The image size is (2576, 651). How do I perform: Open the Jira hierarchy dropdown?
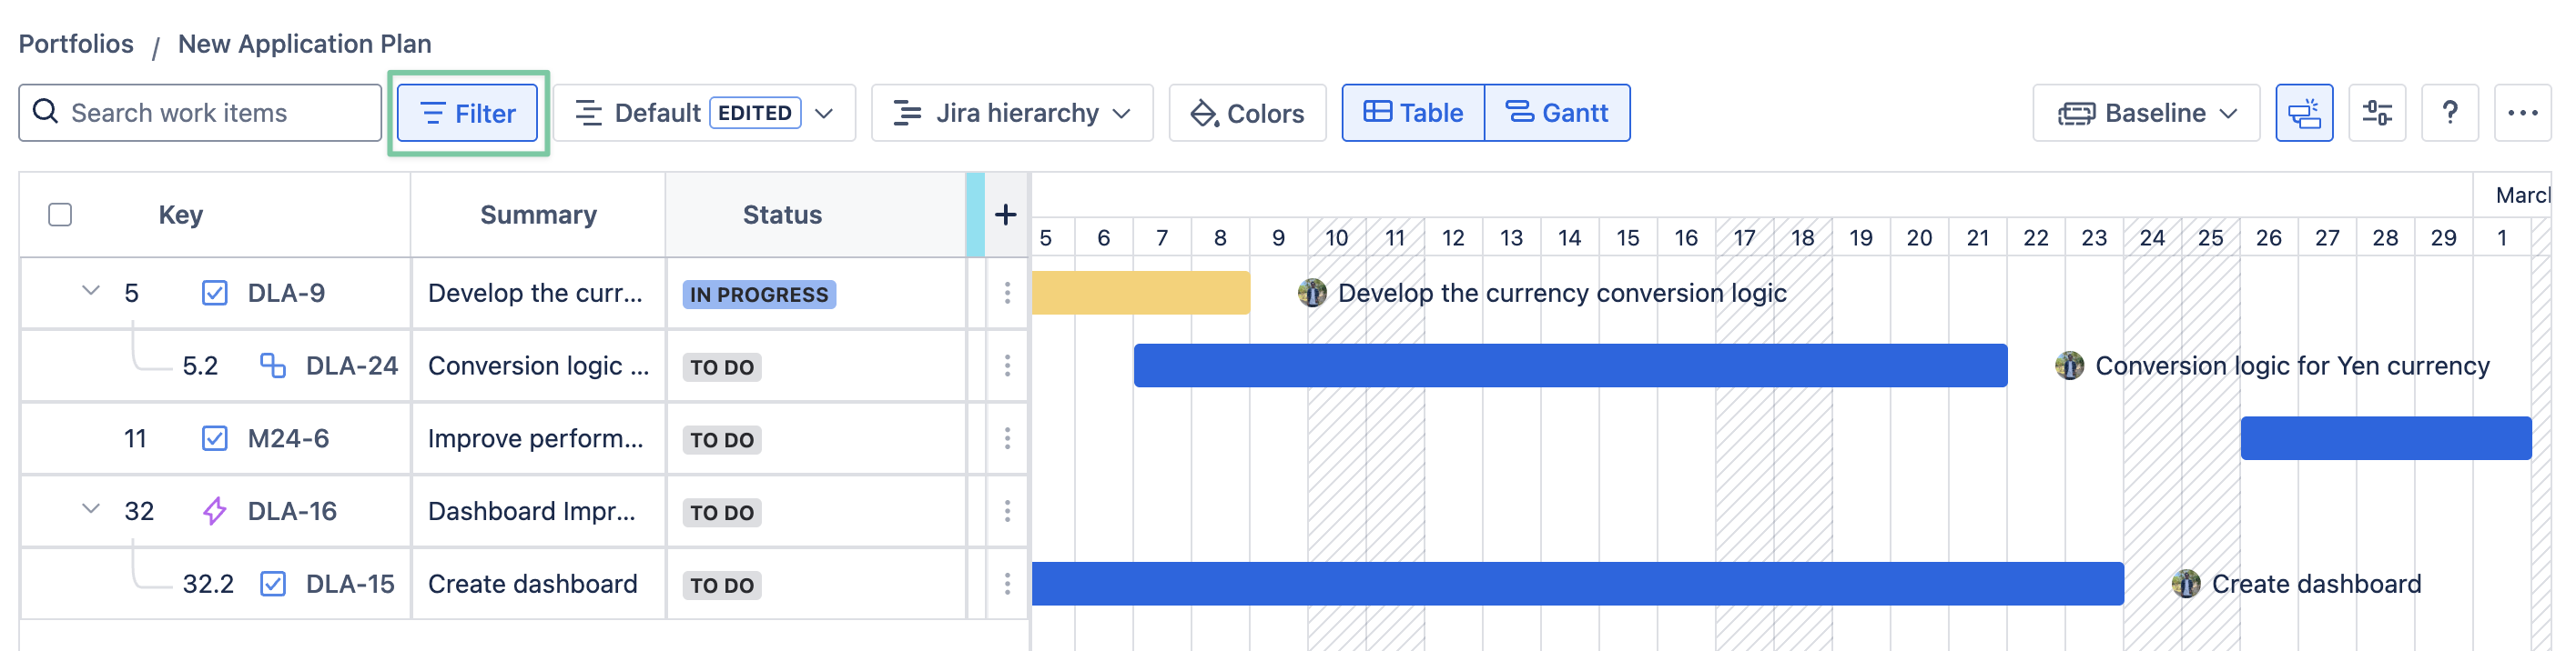(x=1011, y=113)
